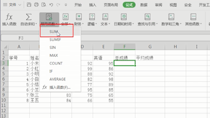Click the 插入函数 fx icon
Screen dimensions: 210x118
9,17
